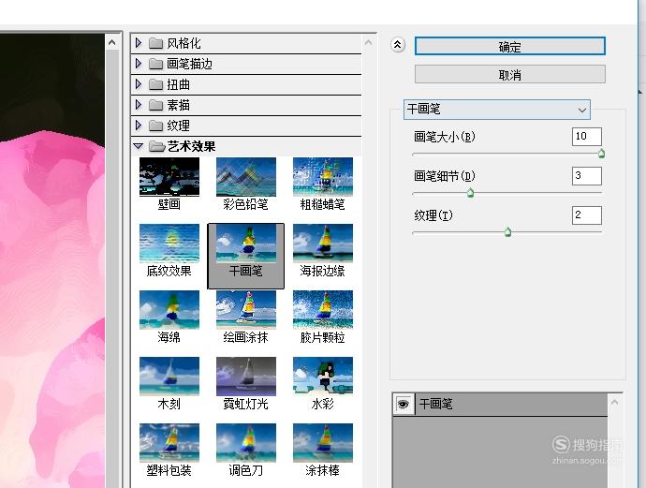
Task: Click the 取消 button
Action: 510,75
